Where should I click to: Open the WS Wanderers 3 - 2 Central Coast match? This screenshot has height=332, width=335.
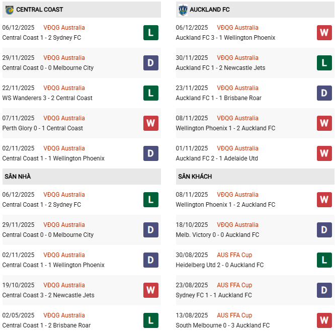(x=47, y=98)
